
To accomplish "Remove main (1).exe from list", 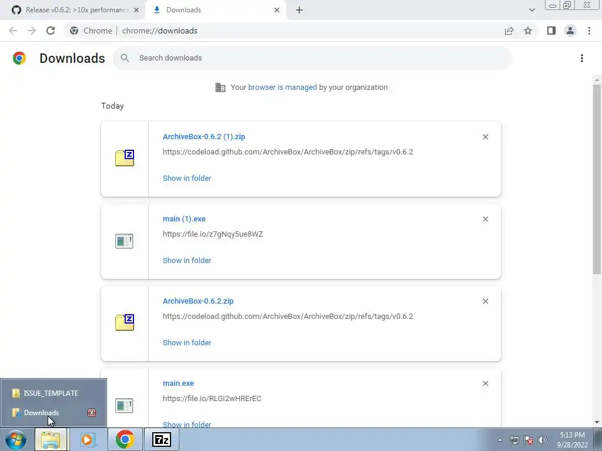I will (x=485, y=219).
